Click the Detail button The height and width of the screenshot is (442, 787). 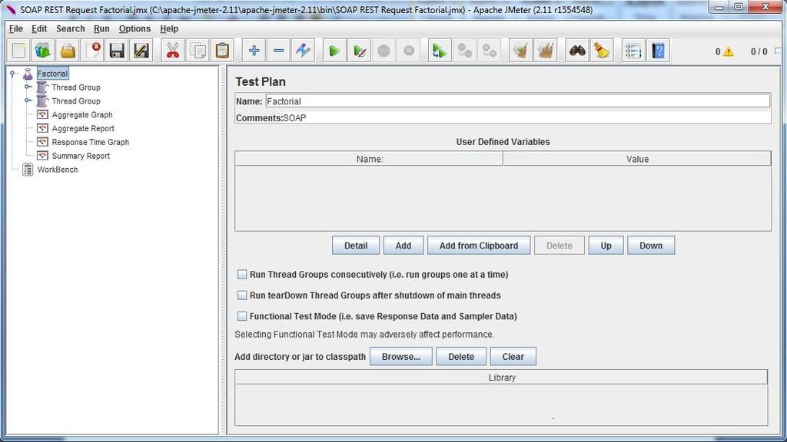pos(356,246)
